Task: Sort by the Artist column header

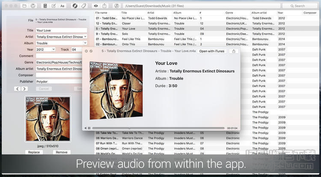Action: (x=159, y=13)
